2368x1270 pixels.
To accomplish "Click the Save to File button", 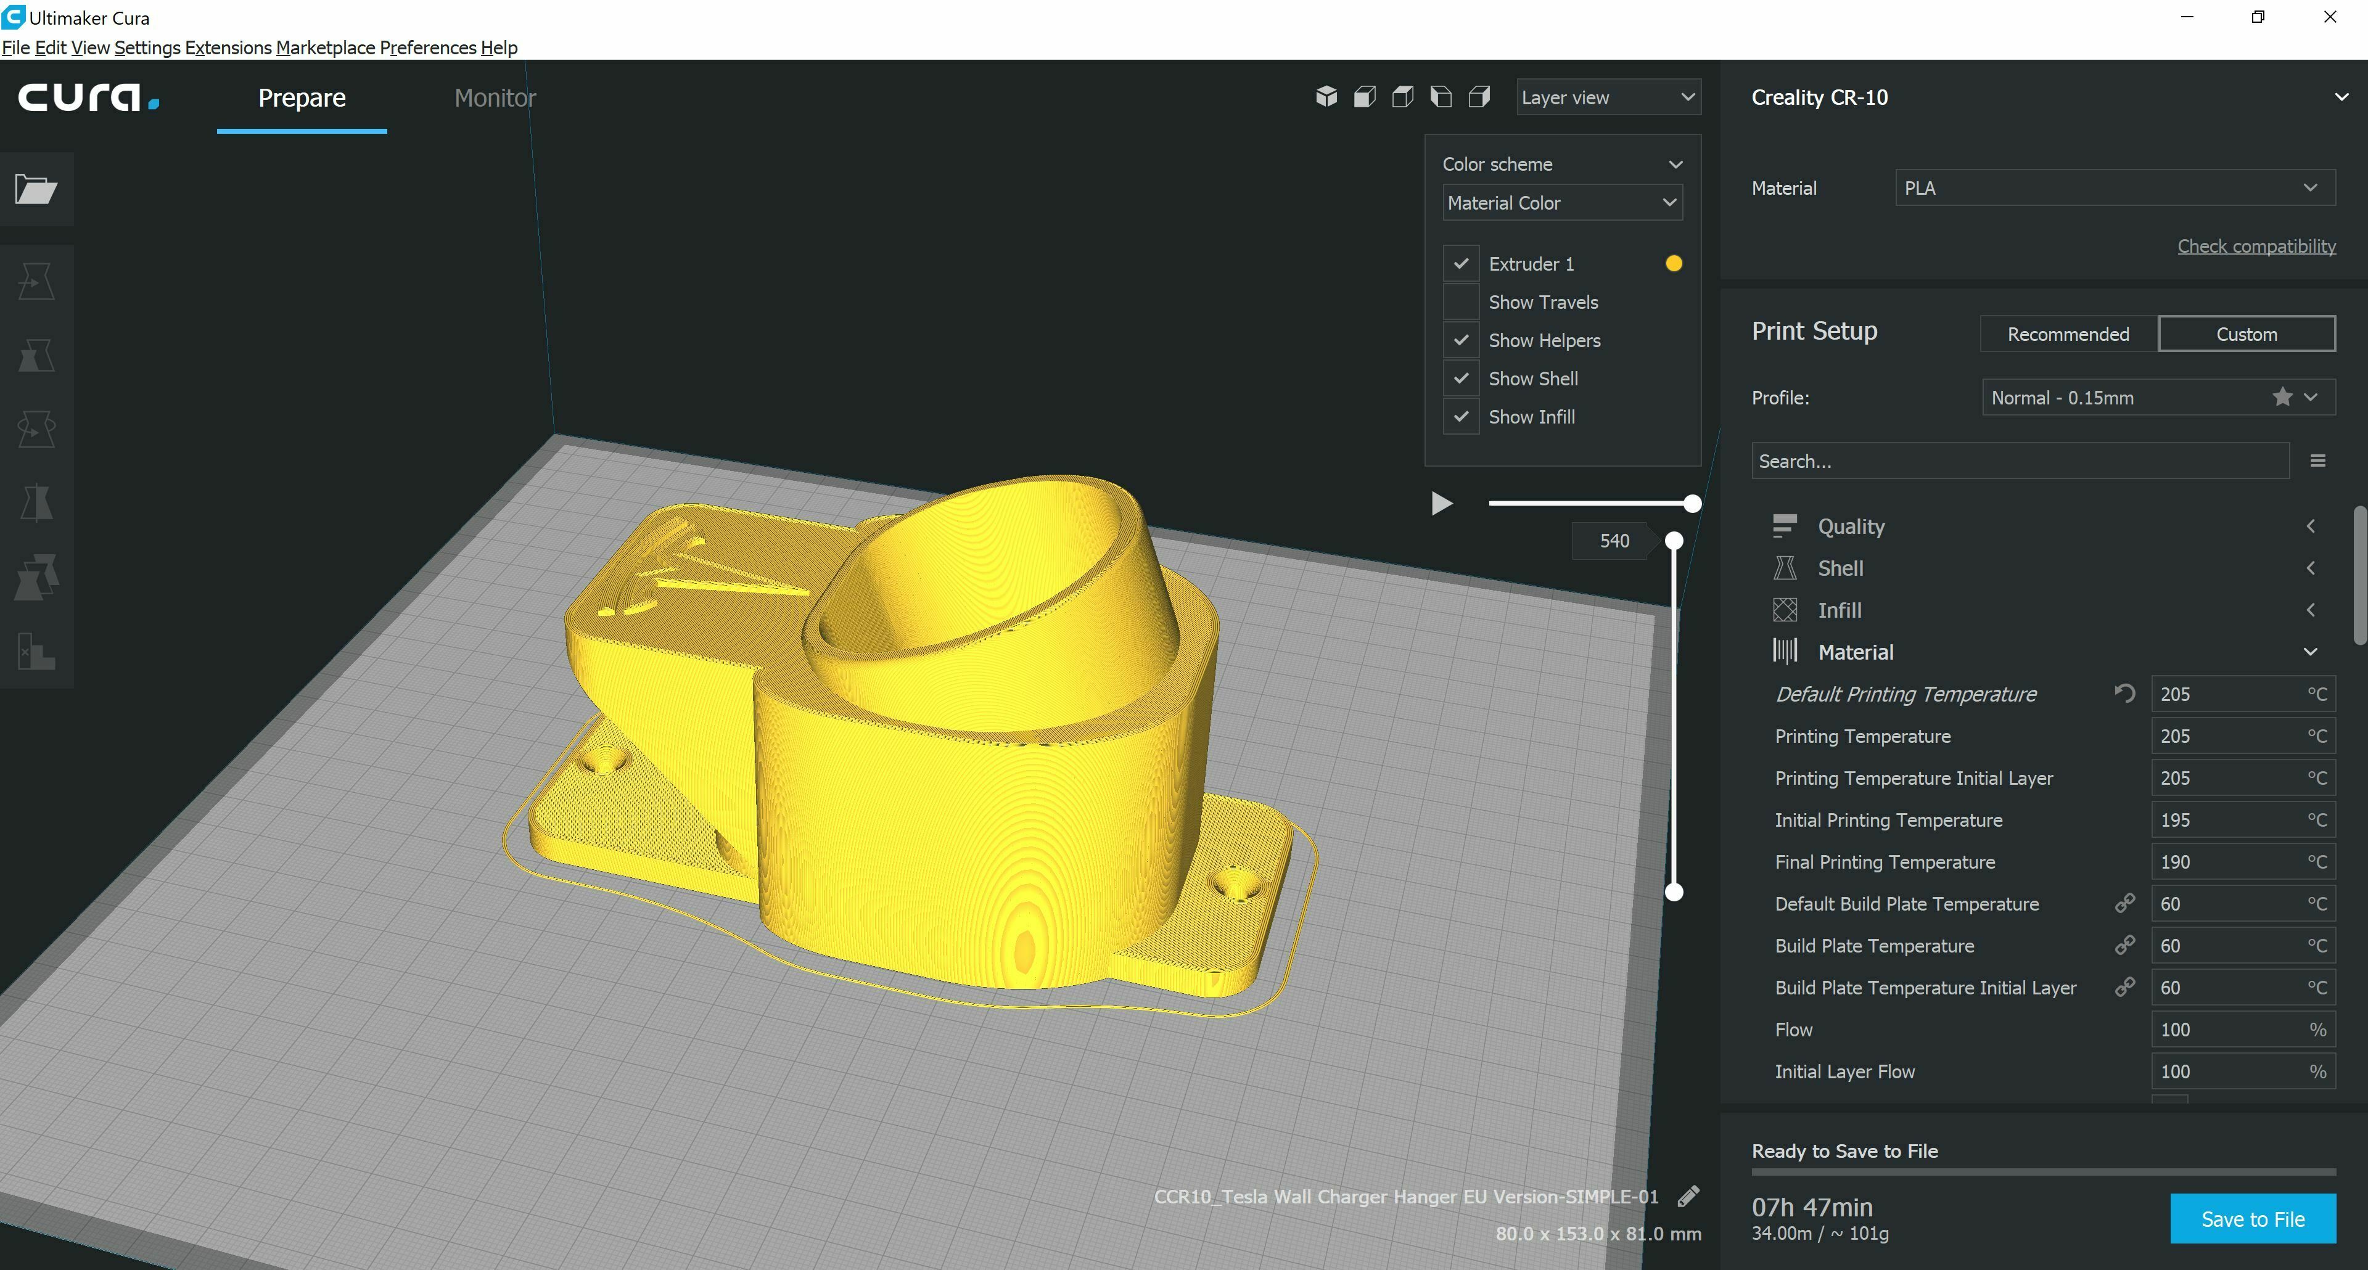I will 2252,1219.
